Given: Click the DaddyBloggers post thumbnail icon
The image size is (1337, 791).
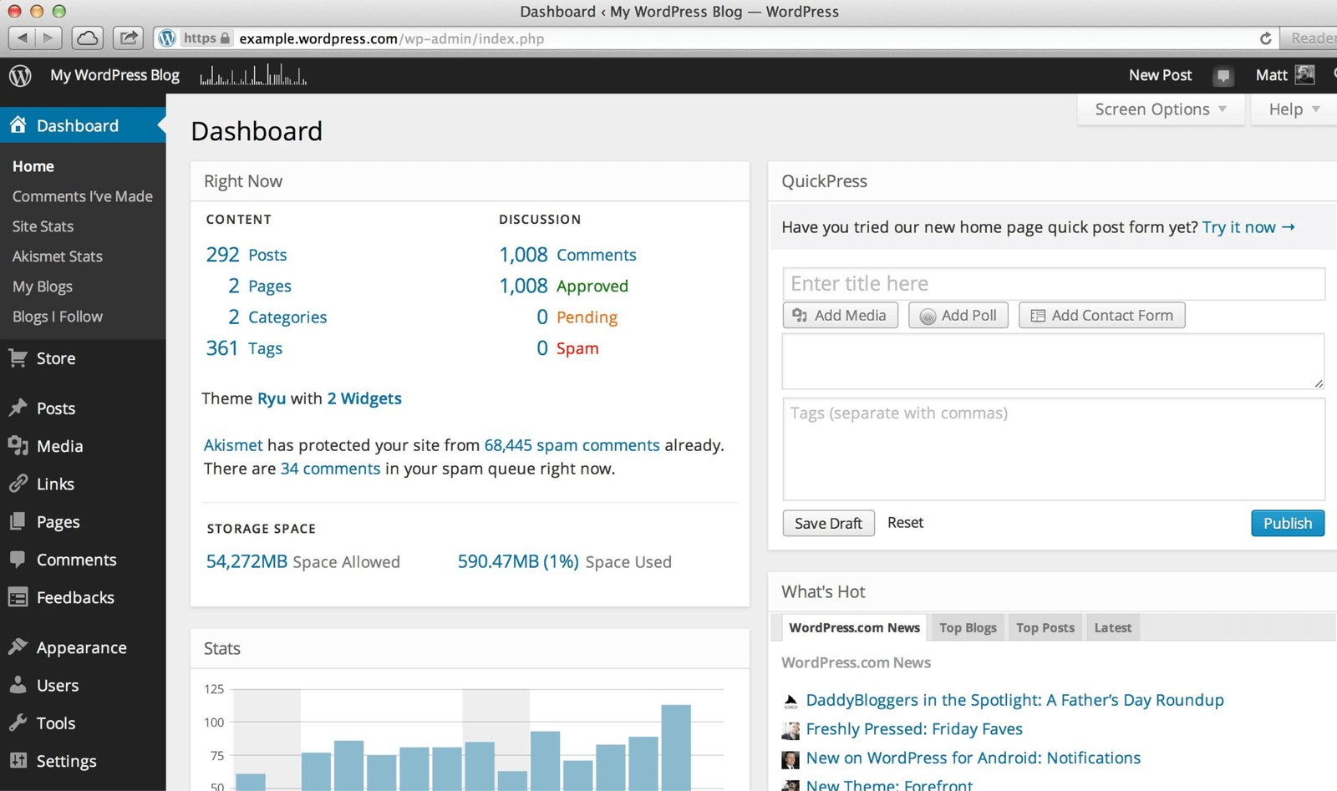Looking at the screenshot, I should (791, 702).
